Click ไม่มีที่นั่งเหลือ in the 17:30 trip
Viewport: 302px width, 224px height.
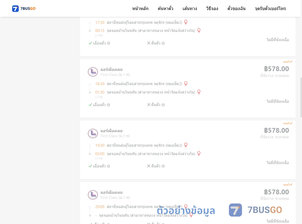pos(278,40)
